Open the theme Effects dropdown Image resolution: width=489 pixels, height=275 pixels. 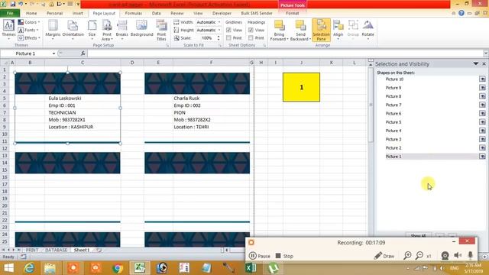29,37
